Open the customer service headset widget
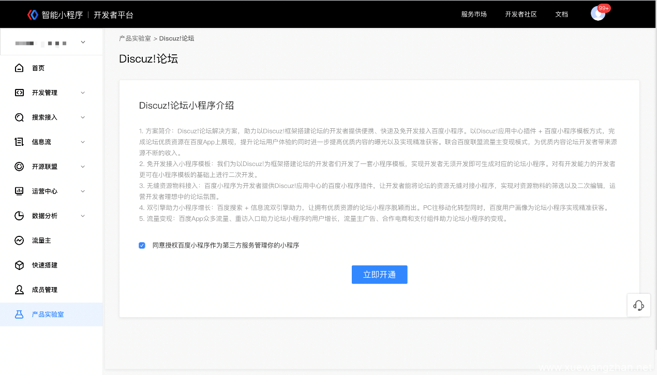657x375 pixels. [x=638, y=305]
